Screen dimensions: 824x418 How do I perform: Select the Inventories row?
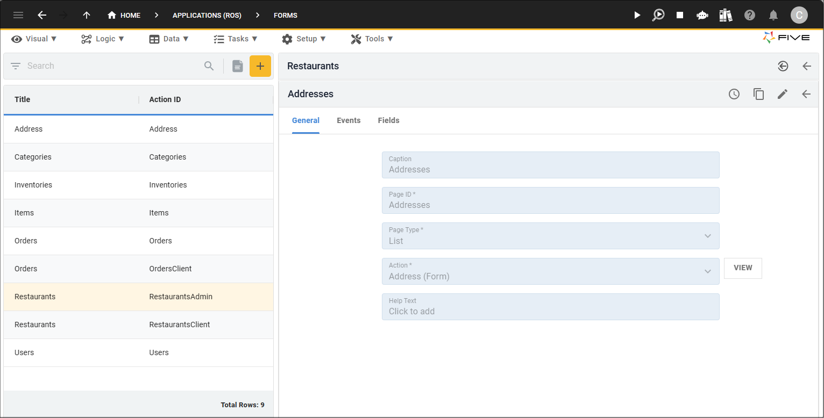pos(138,185)
